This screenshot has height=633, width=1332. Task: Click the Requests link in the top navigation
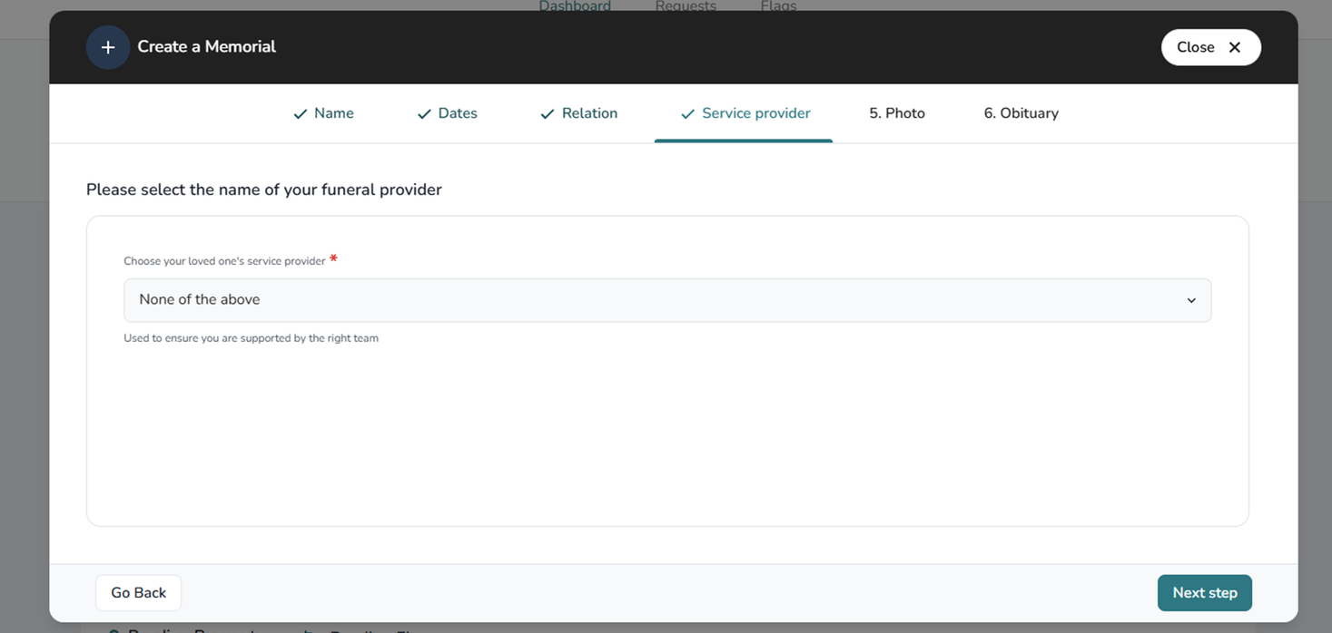tap(686, 6)
